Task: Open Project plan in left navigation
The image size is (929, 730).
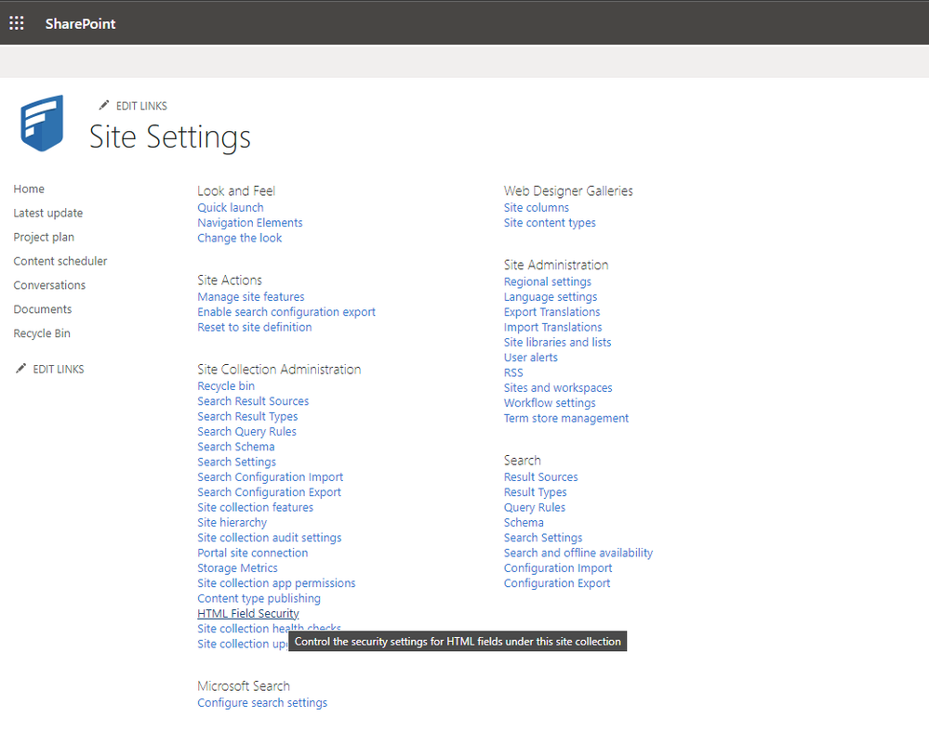Action: (44, 237)
